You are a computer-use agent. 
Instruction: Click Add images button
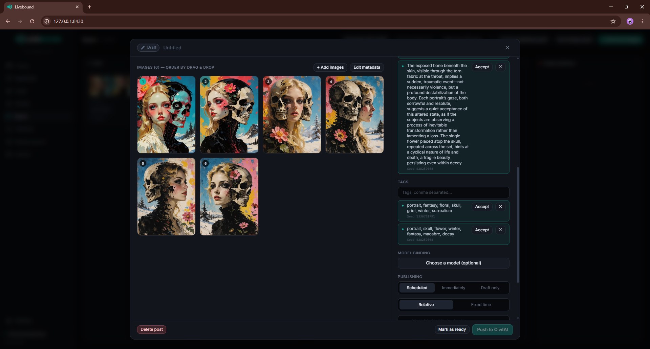(330, 67)
